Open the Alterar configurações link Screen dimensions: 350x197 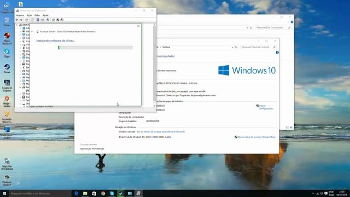click(266, 107)
